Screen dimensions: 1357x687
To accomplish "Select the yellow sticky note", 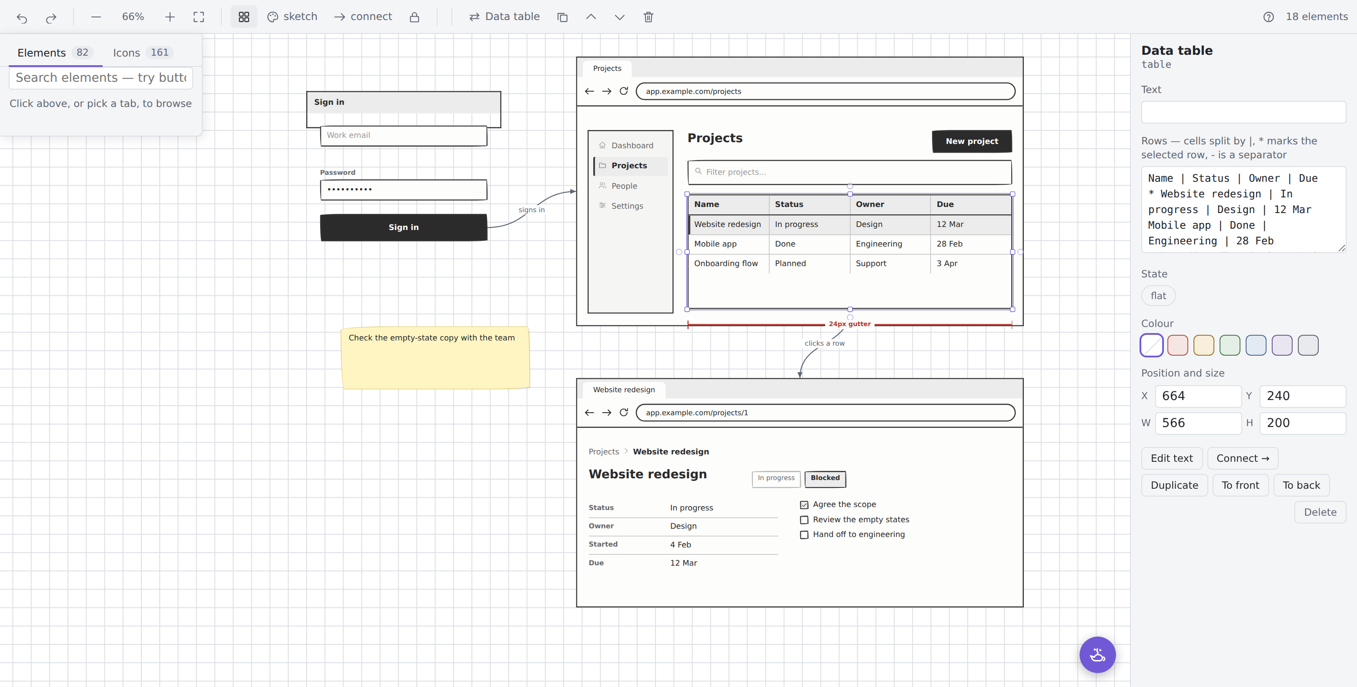I will pos(435,358).
